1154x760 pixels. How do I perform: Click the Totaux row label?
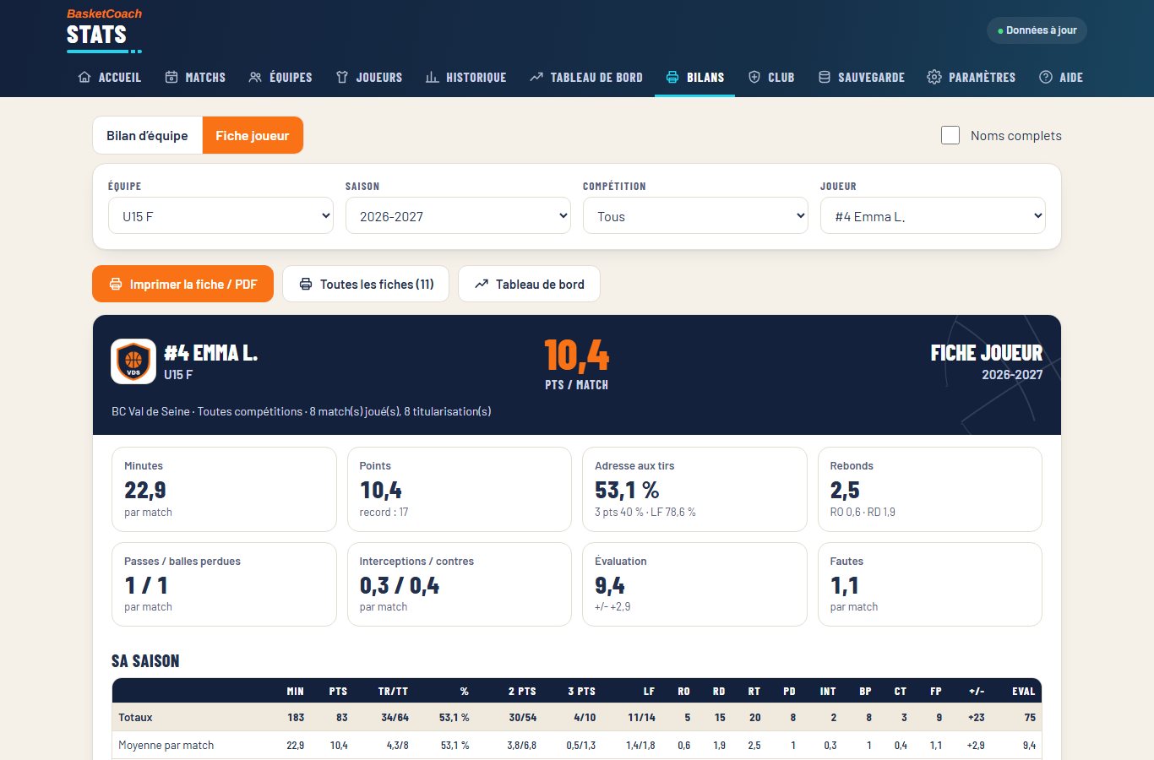(135, 718)
